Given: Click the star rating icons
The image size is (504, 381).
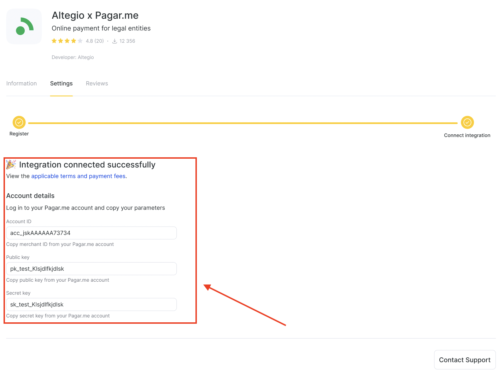Looking at the screenshot, I should (x=67, y=41).
